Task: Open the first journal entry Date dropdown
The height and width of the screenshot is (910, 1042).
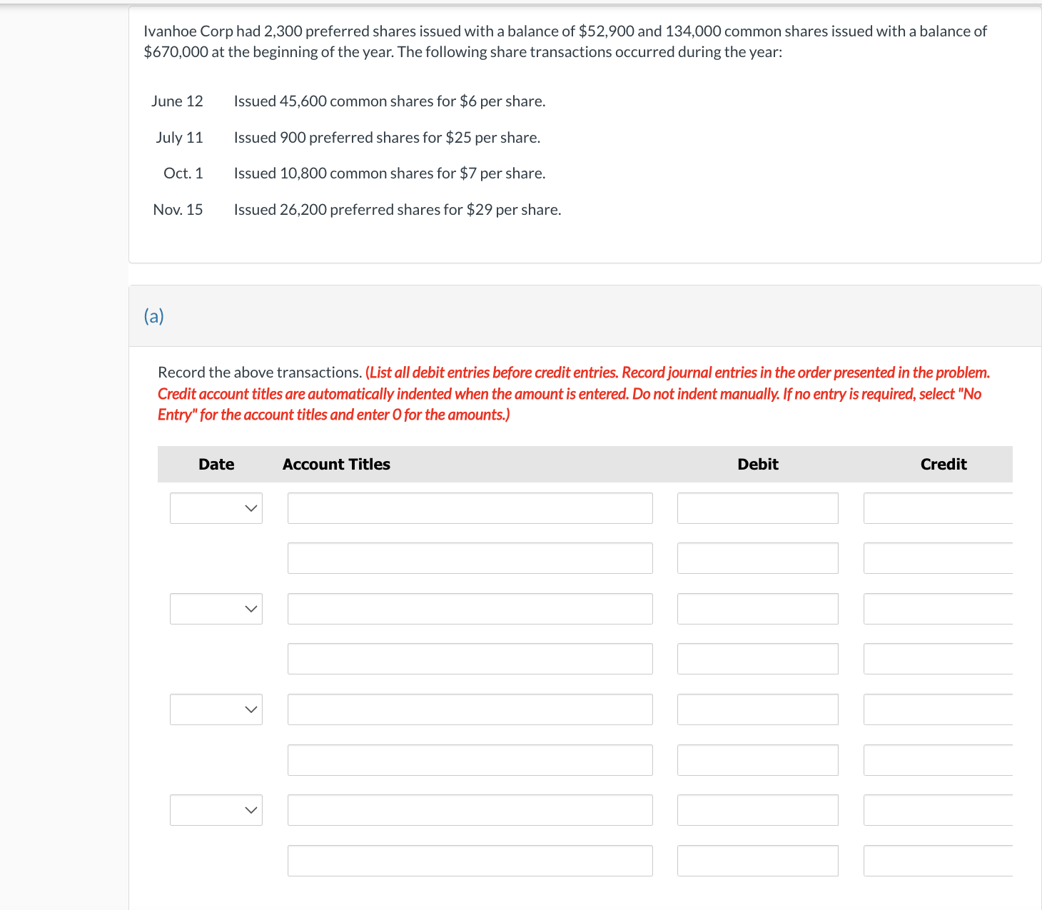Action: point(216,508)
